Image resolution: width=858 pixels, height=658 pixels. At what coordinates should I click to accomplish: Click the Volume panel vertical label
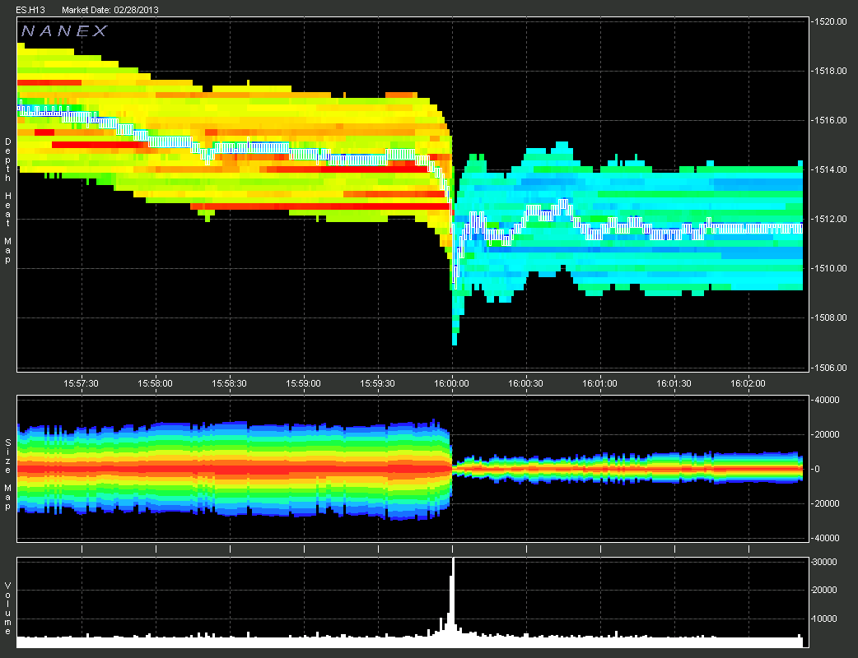7,609
